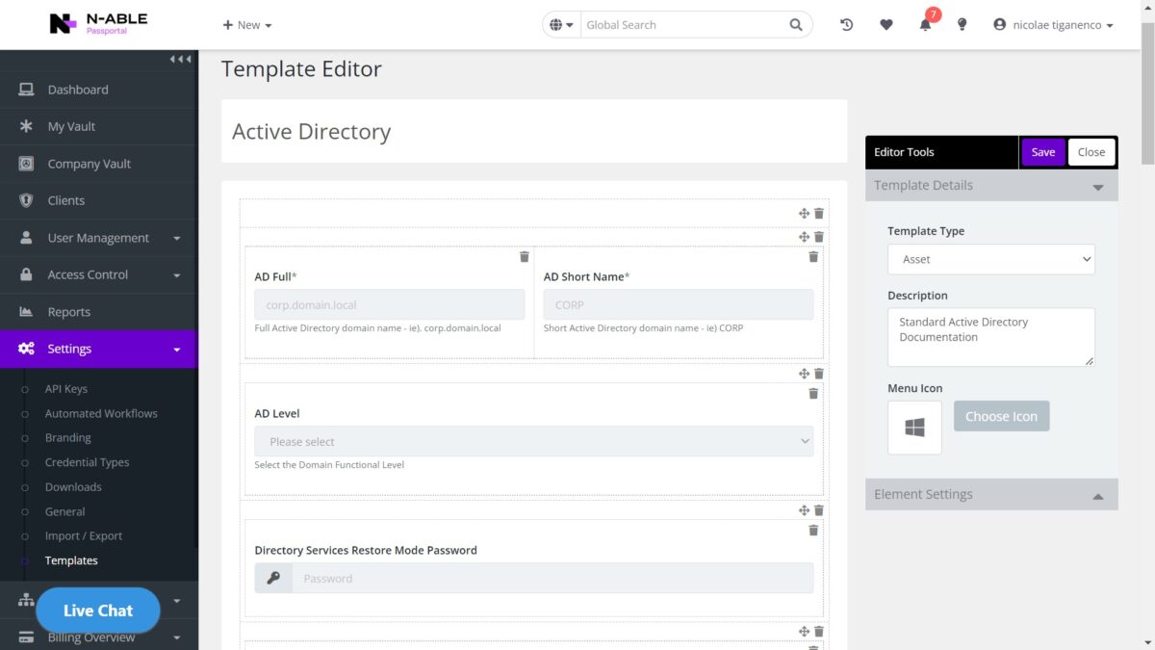Expand the Element Settings section
Image resolution: width=1155 pixels, height=650 pixels.
[x=991, y=494]
